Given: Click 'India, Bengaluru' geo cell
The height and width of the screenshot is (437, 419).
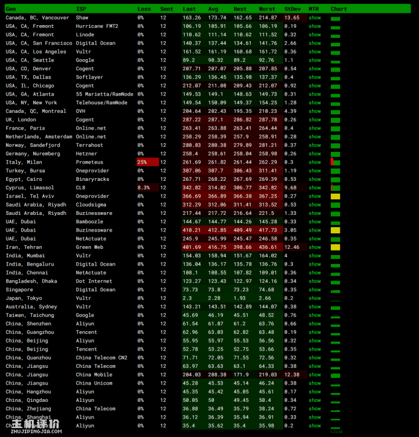Looking at the screenshot, I should pyautogui.click(x=30, y=264).
